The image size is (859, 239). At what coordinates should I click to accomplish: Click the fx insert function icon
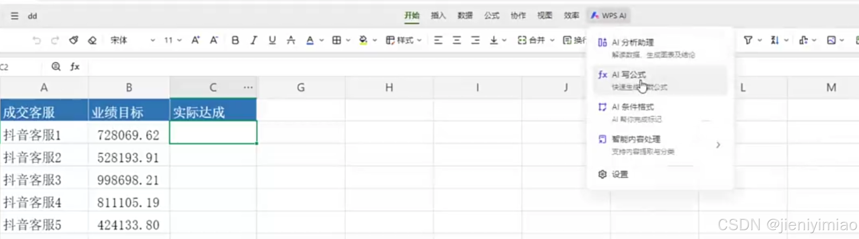pyautogui.click(x=75, y=66)
